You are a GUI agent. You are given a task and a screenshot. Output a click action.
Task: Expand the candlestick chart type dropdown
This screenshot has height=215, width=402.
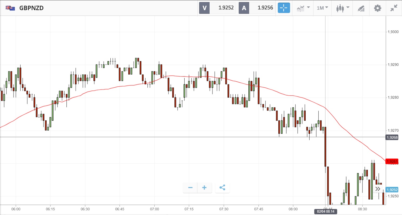(342, 8)
